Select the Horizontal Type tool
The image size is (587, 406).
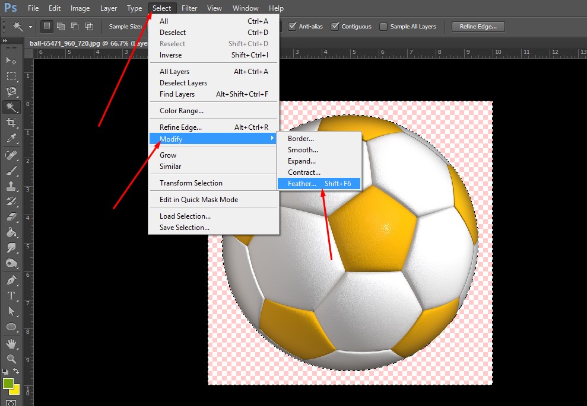click(x=11, y=296)
